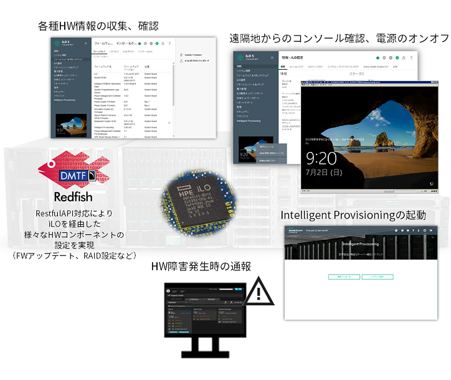Image resolution: width=451 pixels, height=380 pixels.
Task: Open the user account icon in firmware window
Action: (x=163, y=44)
